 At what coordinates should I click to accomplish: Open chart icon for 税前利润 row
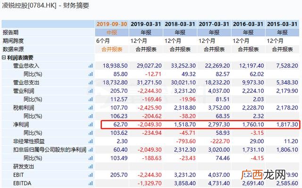click(91, 107)
